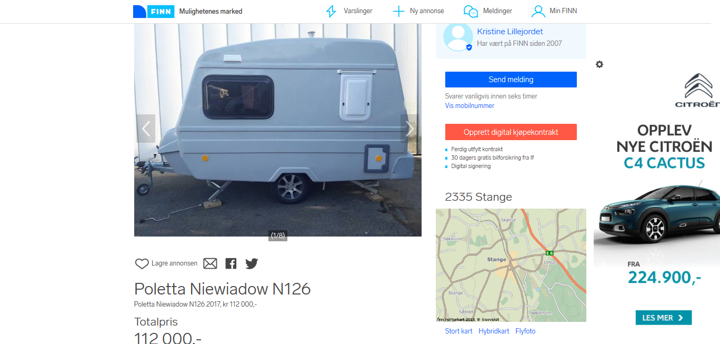Viewport: 720px width, 344px height.
Task: Switch to the Hybridkart map view
Action: [x=494, y=331]
